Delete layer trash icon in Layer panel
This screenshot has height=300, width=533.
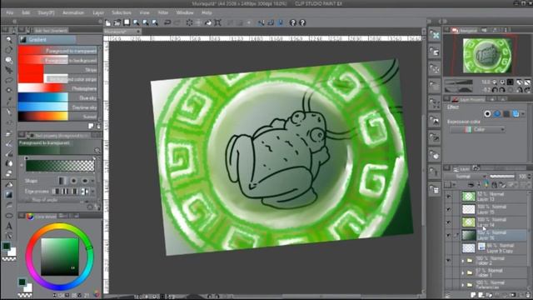click(528, 295)
